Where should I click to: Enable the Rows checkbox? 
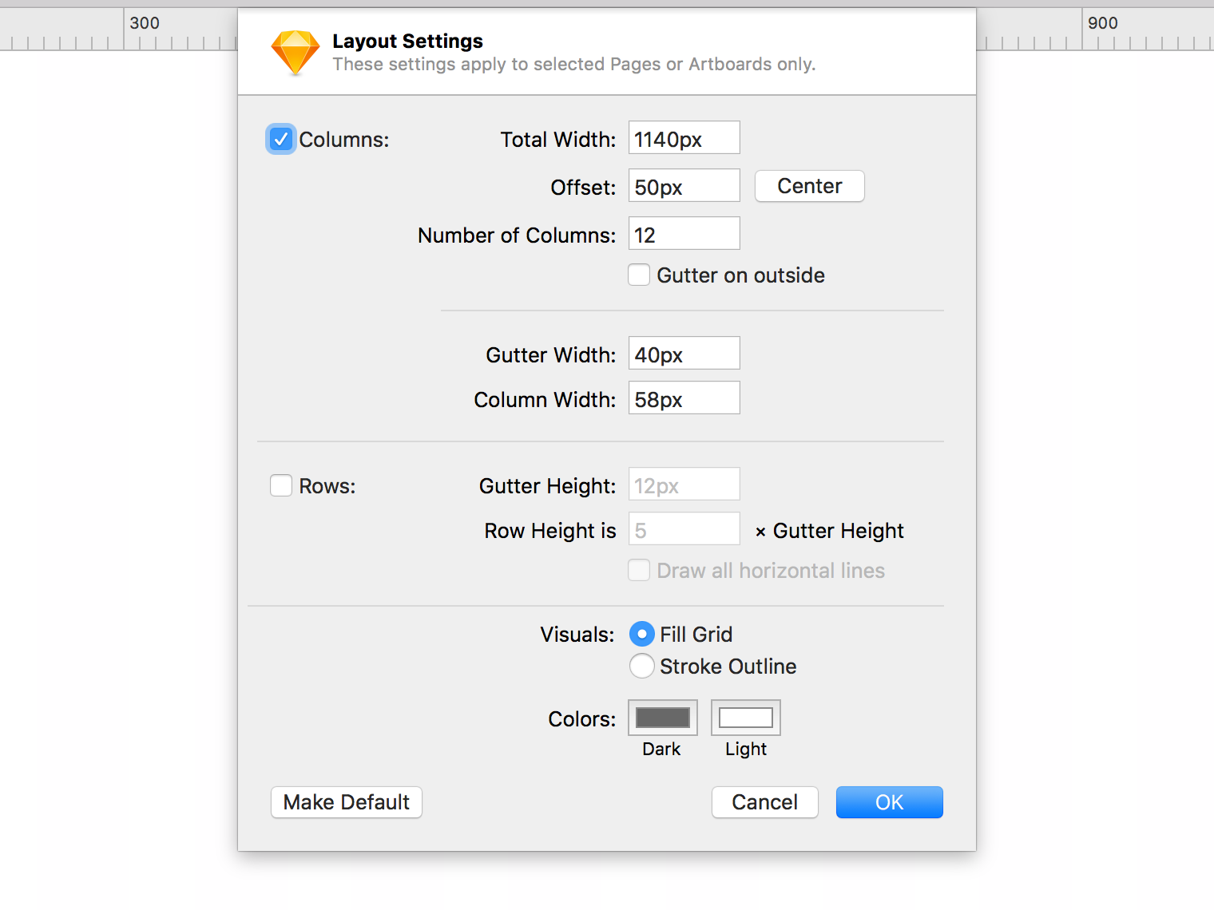(281, 485)
